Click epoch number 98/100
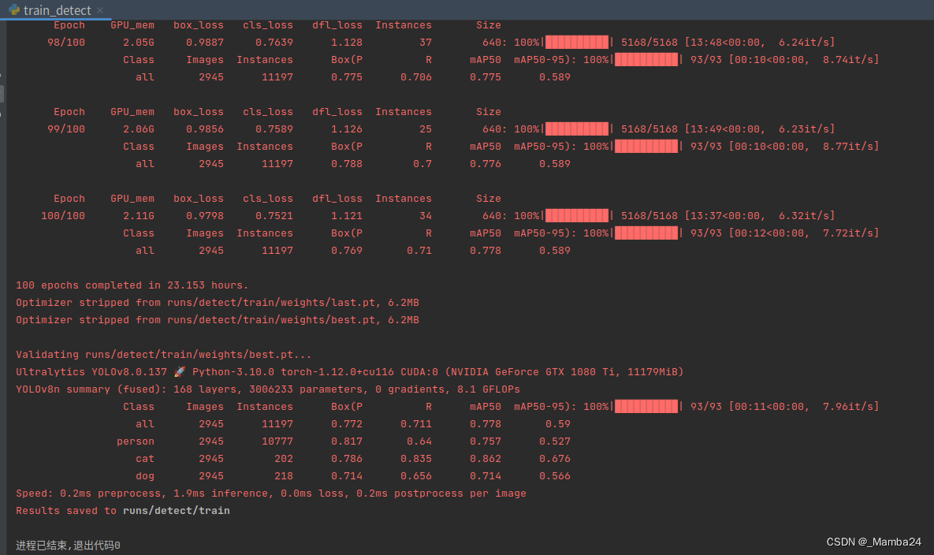Image resolution: width=934 pixels, height=555 pixels. click(66, 43)
